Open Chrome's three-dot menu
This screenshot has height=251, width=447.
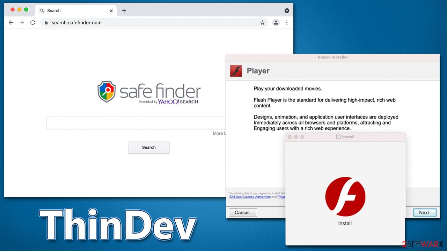287,22
